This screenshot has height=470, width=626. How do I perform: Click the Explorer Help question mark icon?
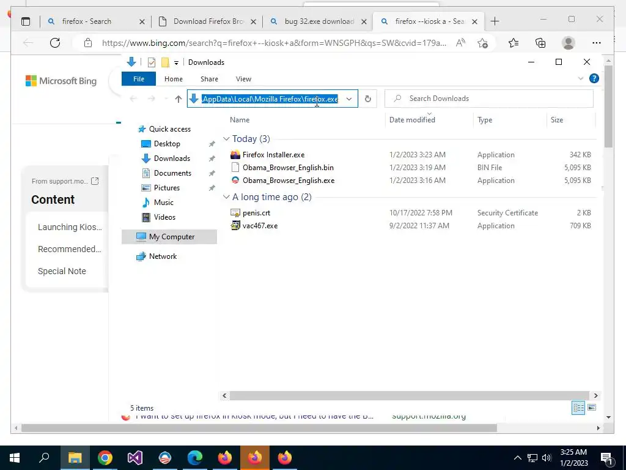pyautogui.click(x=594, y=78)
